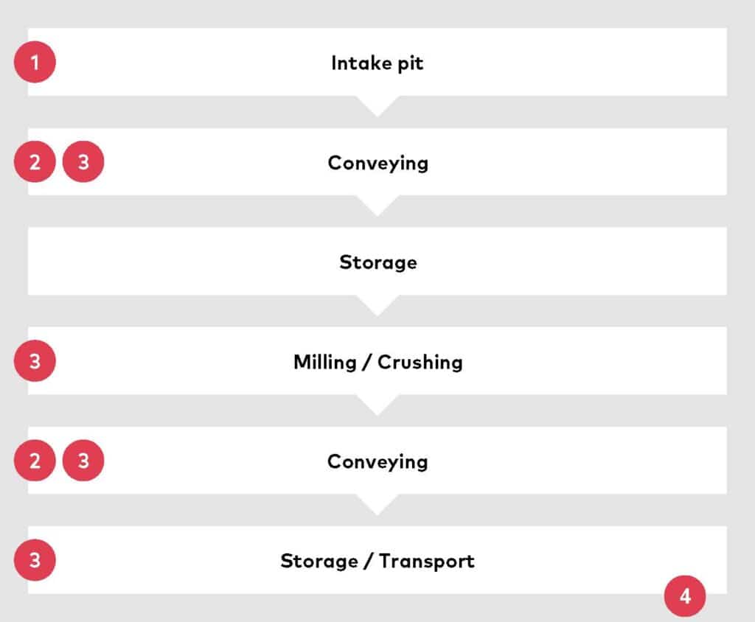Click badge 2 beside the first Conveying step
Screen dimensions: 755x622
35,161
